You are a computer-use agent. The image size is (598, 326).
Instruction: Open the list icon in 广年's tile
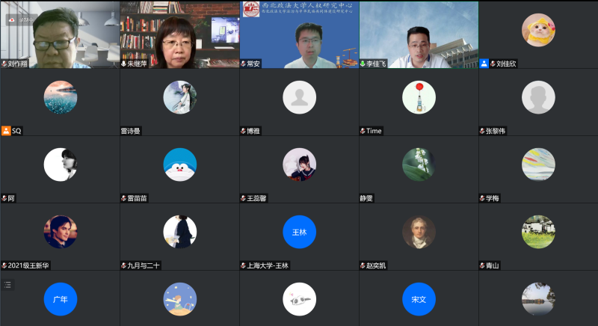pos(8,284)
